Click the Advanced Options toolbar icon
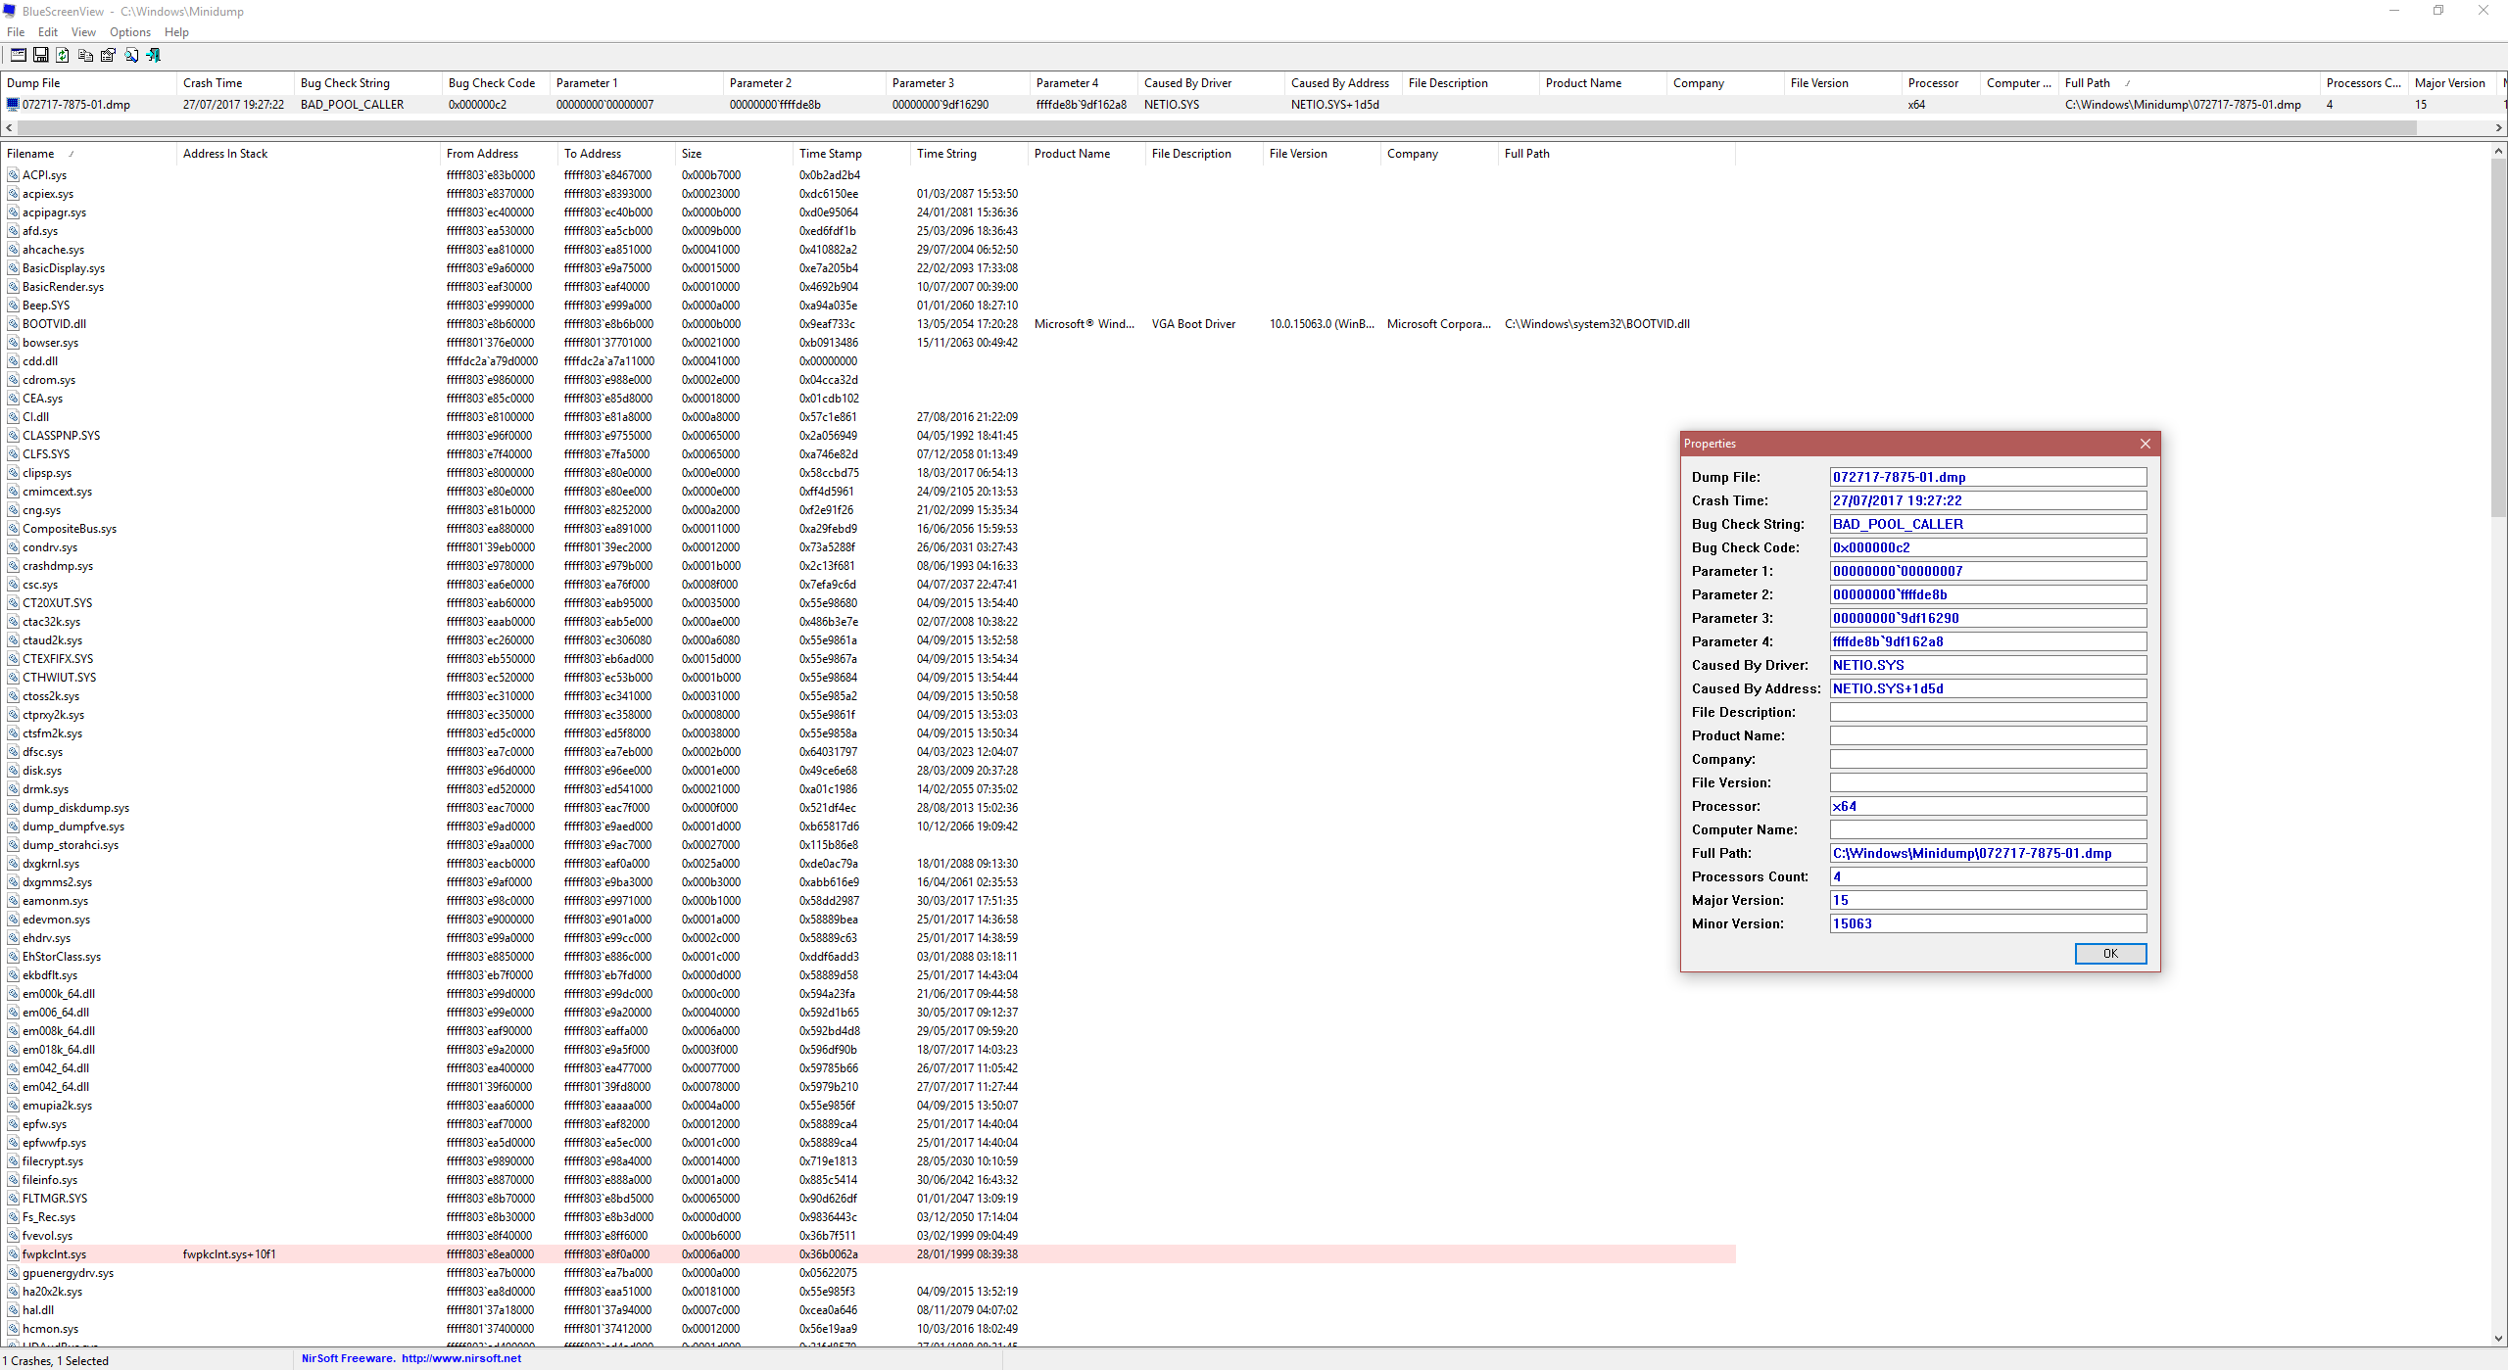The image size is (2508, 1370). pyautogui.click(x=19, y=55)
